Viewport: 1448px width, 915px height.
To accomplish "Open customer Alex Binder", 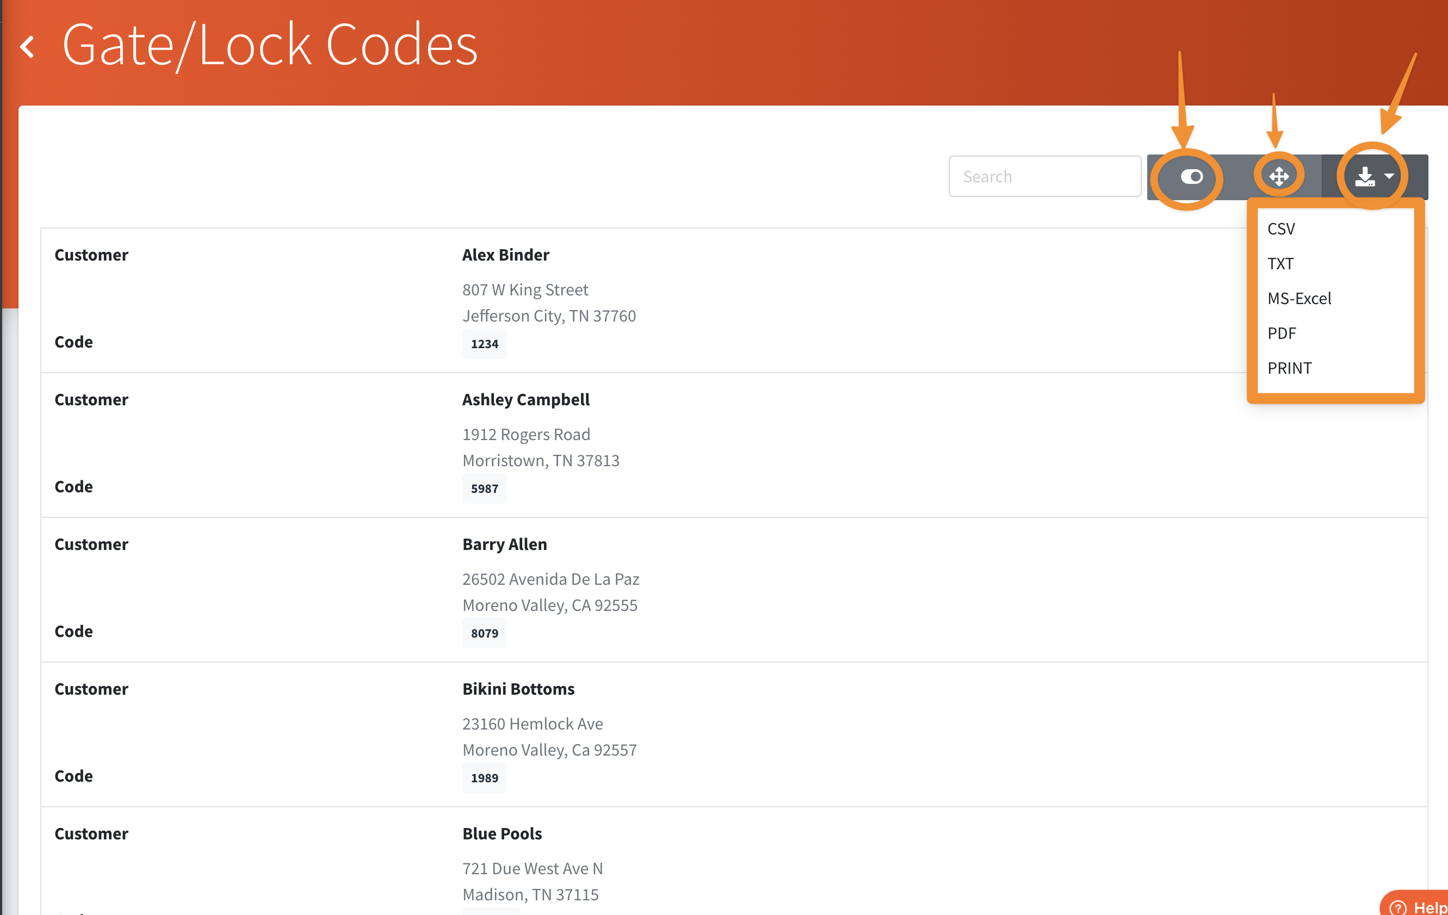I will (505, 255).
